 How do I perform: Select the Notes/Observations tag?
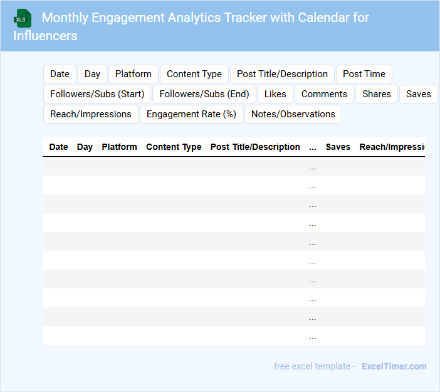point(293,114)
